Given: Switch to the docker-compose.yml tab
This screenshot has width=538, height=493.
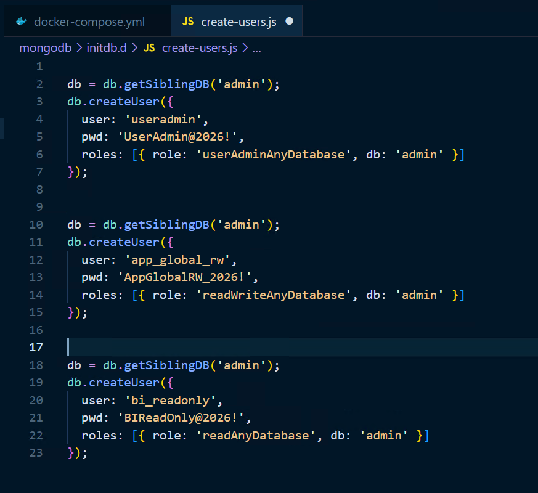Looking at the screenshot, I should click(x=89, y=22).
